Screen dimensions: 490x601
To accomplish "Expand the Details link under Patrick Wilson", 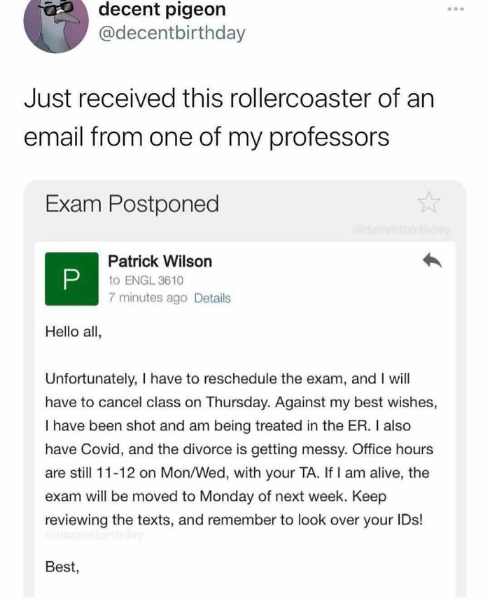I will 211,299.
